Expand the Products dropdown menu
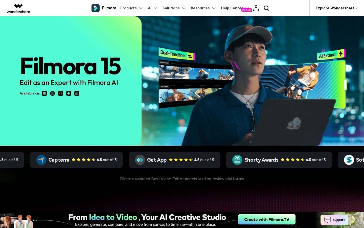 click(131, 8)
